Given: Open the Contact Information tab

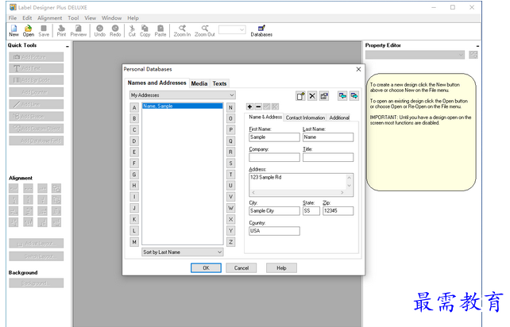Looking at the screenshot, I should 305,117.
